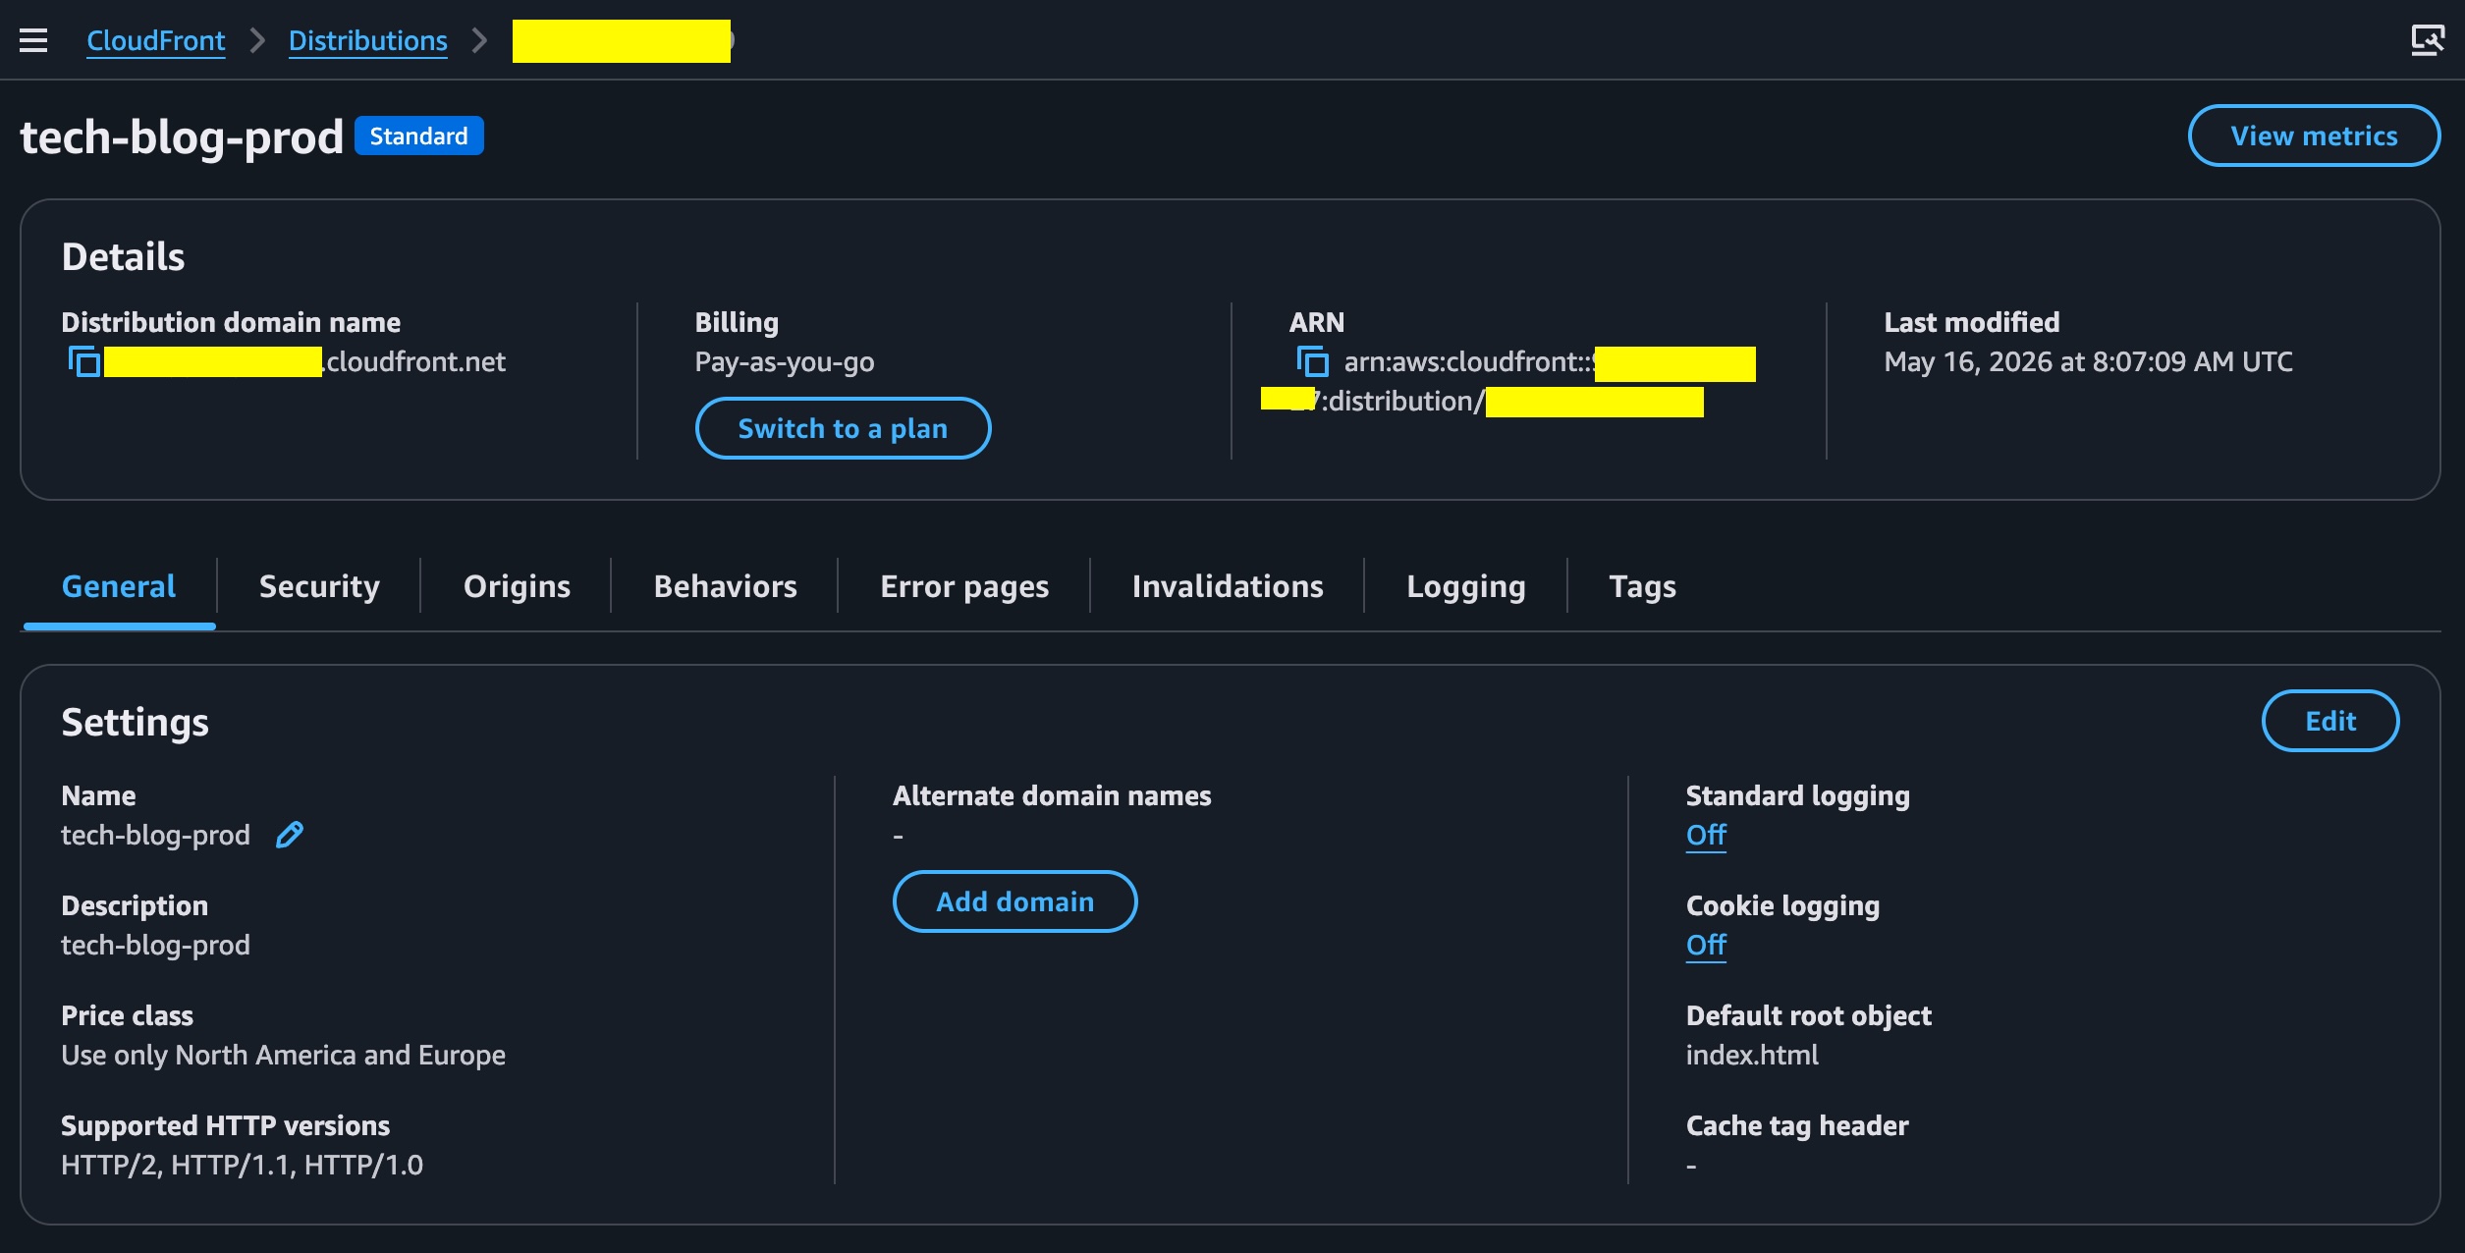Open the Error pages tab
This screenshot has width=2465, height=1253.
(x=964, y=586)
